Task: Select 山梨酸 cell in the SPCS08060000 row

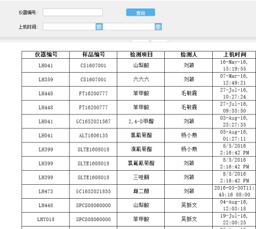Action: pos(141,205)
